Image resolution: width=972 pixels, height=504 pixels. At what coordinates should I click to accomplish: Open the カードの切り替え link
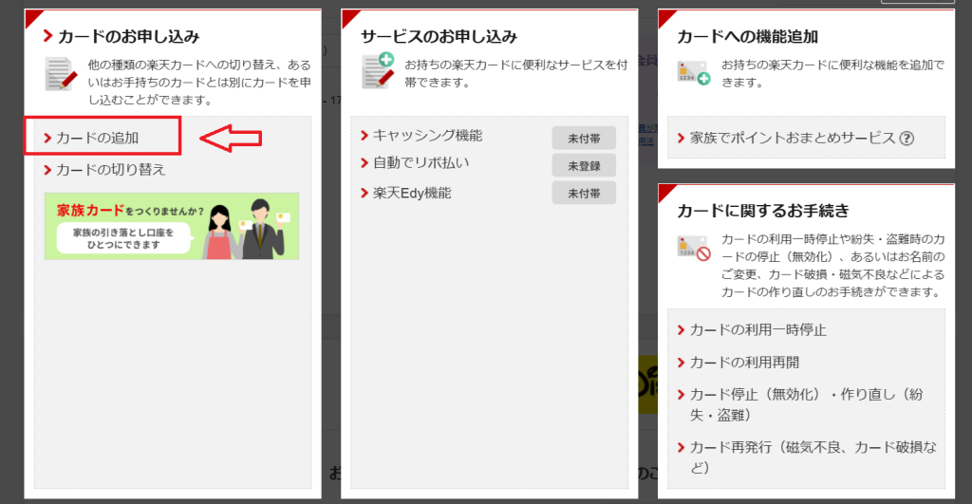[x=110, y=170]
